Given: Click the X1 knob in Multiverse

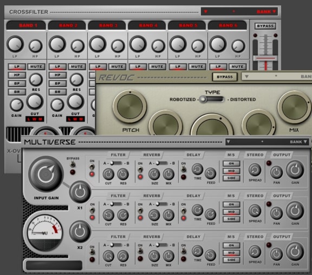Looking at the screenshot, I should pos(80,192).
